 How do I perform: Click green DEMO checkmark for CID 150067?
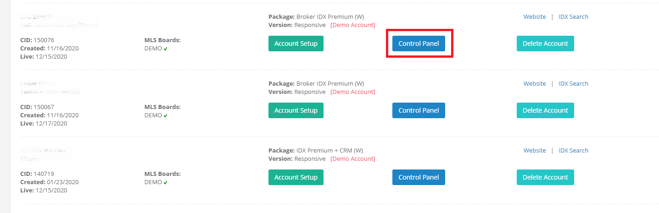click(x=165, y=116)
